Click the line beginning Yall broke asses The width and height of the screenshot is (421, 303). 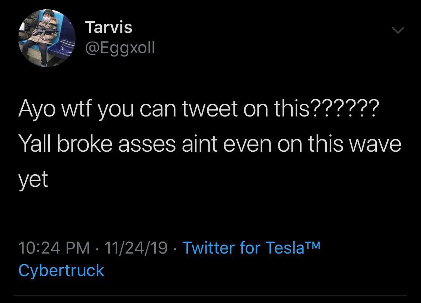point(210,144)
